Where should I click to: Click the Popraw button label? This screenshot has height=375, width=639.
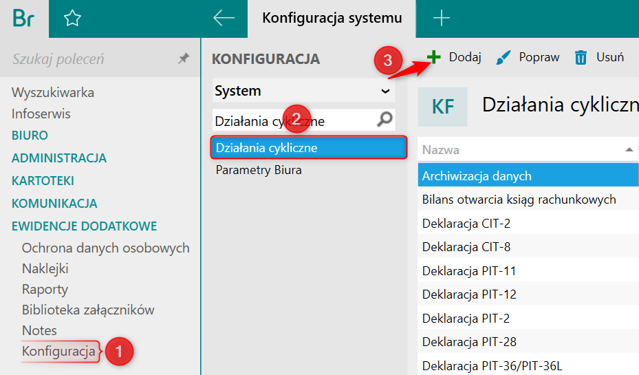point(539,58)
